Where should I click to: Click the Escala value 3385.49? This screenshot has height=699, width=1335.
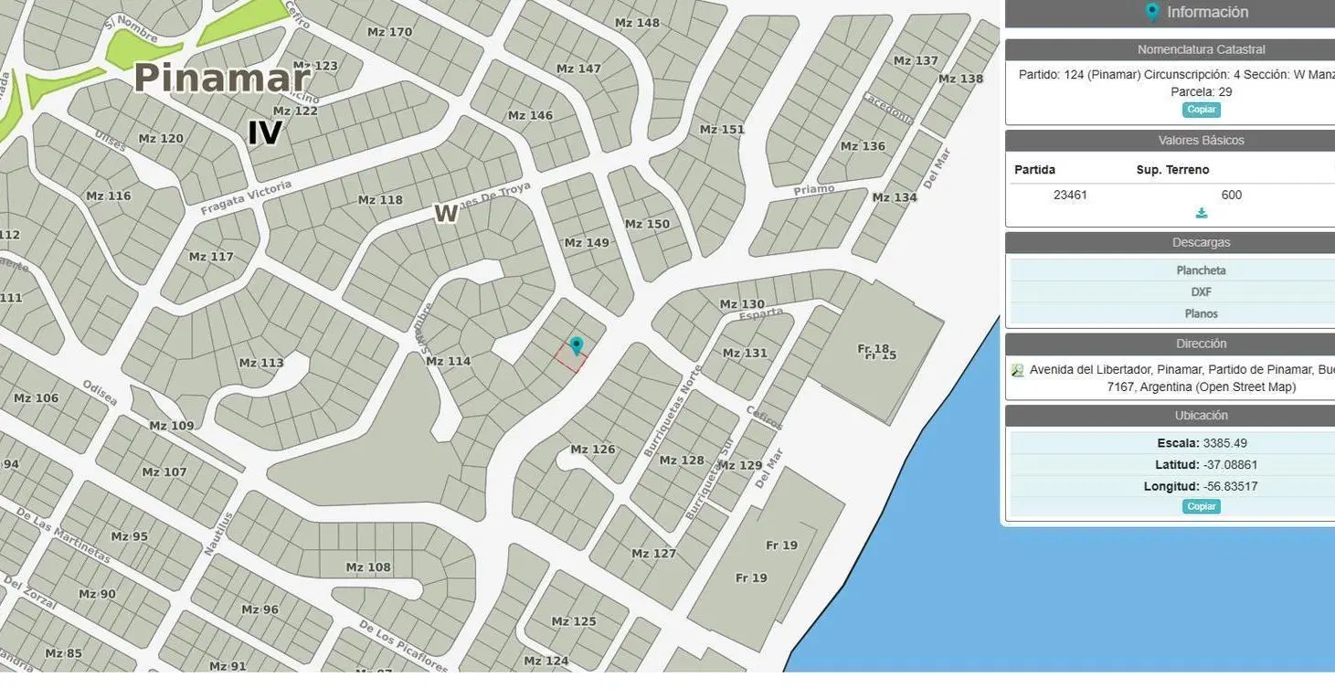pyautogui.click(x=1225, y=443)
